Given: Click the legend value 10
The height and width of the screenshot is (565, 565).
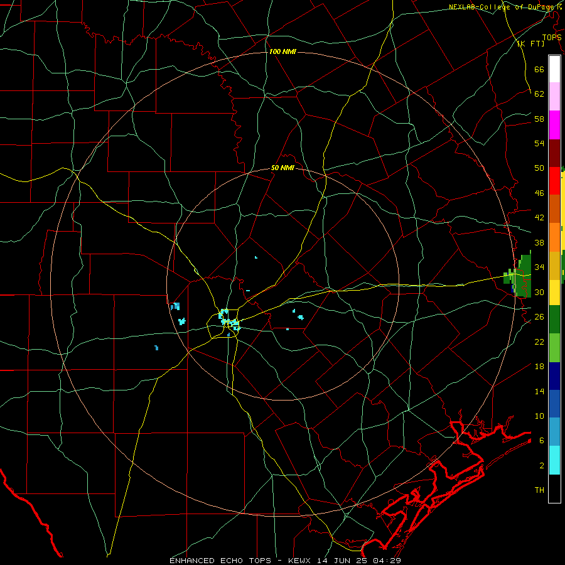Looking at the screenshot, I should (539, 416).
